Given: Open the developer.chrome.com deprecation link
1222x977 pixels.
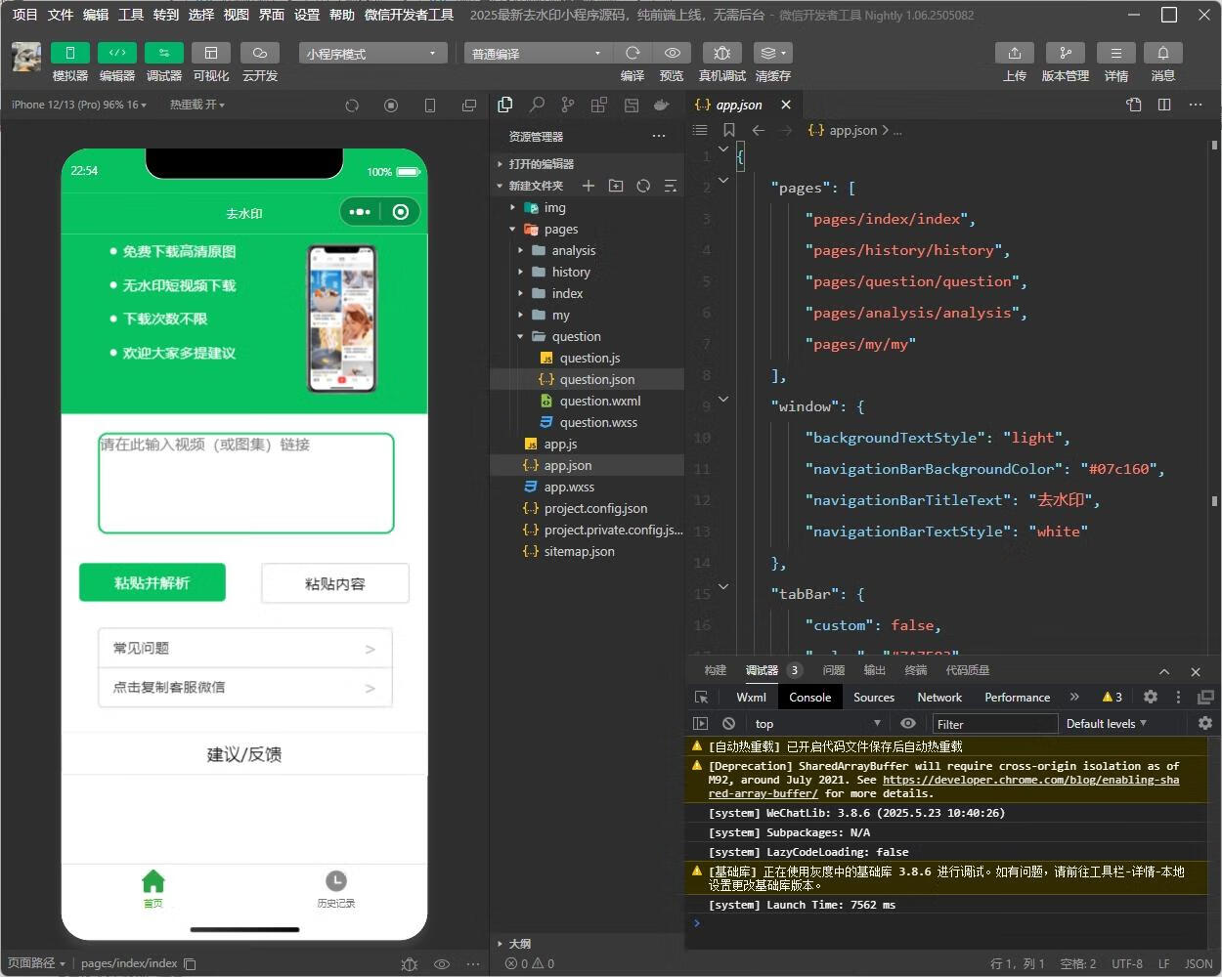Looking at the screenshot, I should tap(1030, 780).
